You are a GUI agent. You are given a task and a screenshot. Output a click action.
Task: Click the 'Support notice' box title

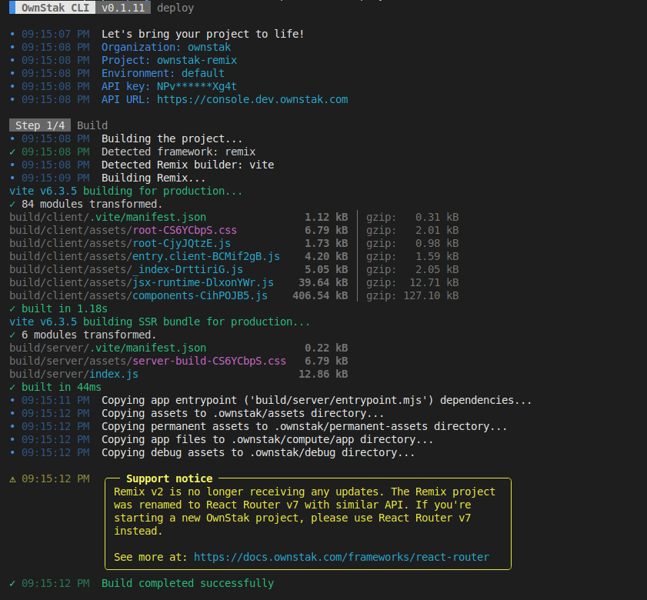coord(169,478)
